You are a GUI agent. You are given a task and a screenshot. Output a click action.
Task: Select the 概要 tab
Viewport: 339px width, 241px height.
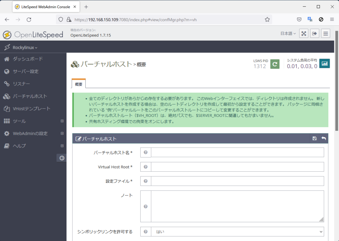pos(79,84)
